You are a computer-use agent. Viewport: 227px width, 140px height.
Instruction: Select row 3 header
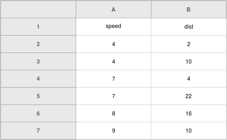(x=38, y=61)
